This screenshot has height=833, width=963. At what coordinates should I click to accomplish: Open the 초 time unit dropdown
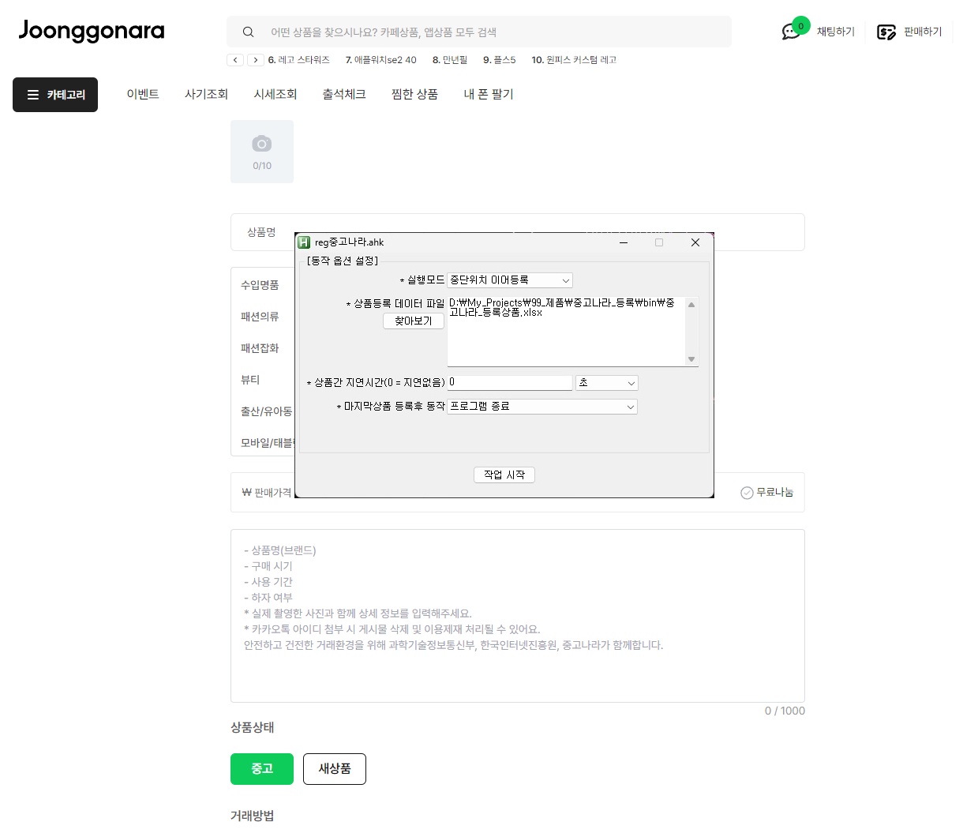click(x=606, y=383)
